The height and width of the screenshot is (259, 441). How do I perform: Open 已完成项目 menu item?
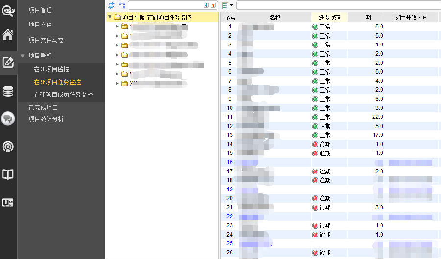click(43, 108)
